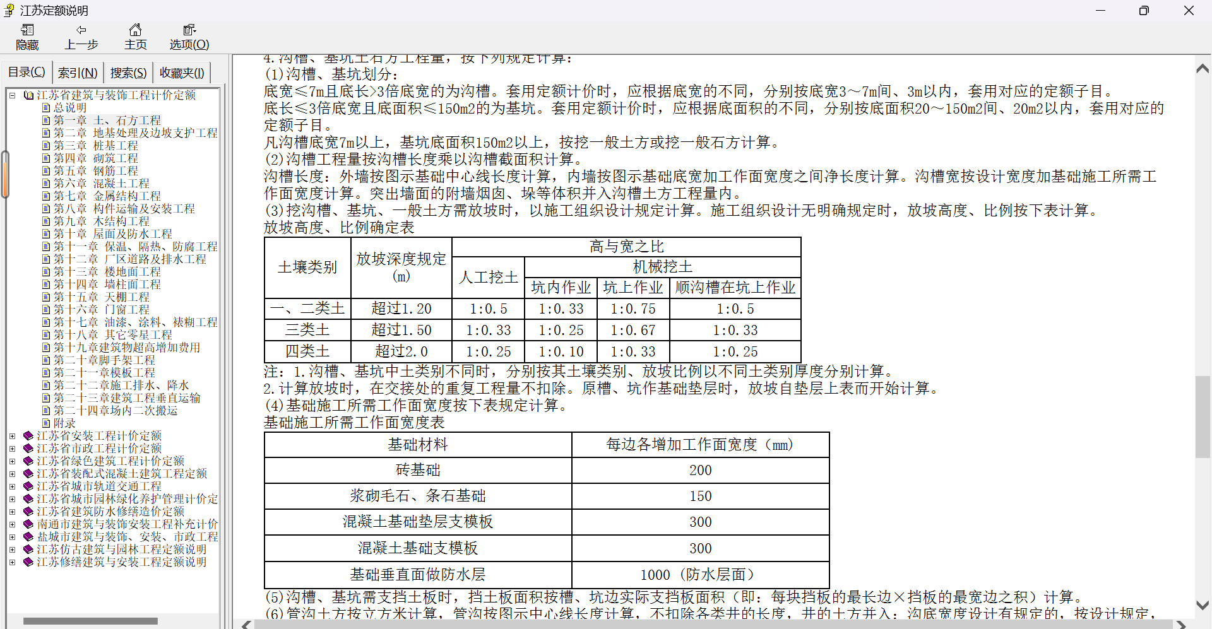Expand the 江苏仿古建筑与园林工程定额说明 node

12,550
